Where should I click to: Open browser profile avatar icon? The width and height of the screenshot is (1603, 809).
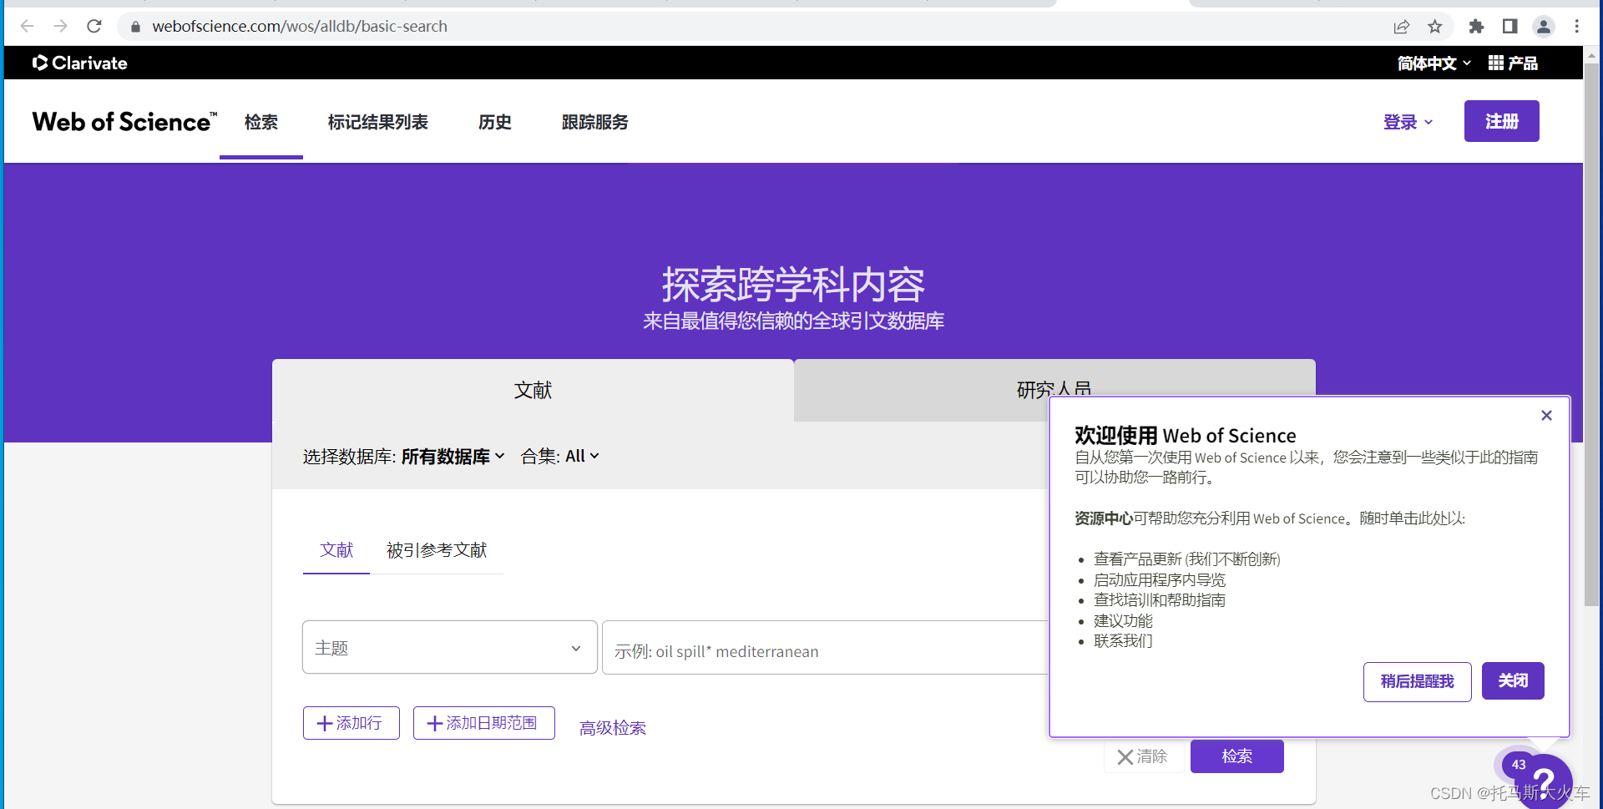[1544, 27]
